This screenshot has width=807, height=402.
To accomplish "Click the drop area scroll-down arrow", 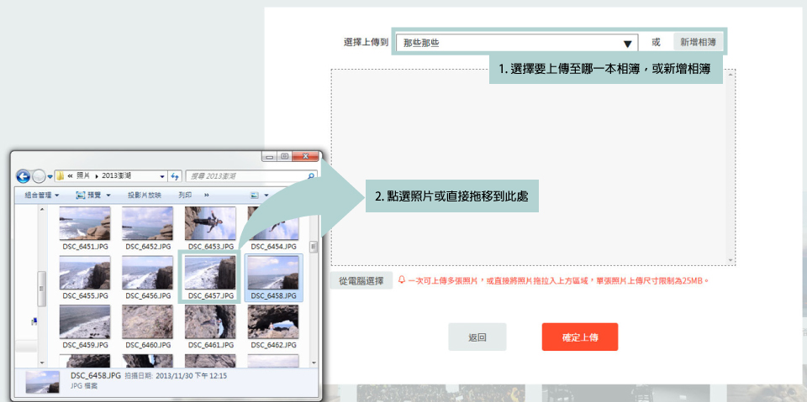I will pyautogui.click(x=731, y=261).
